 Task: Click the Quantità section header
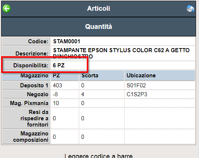(99, 27)
